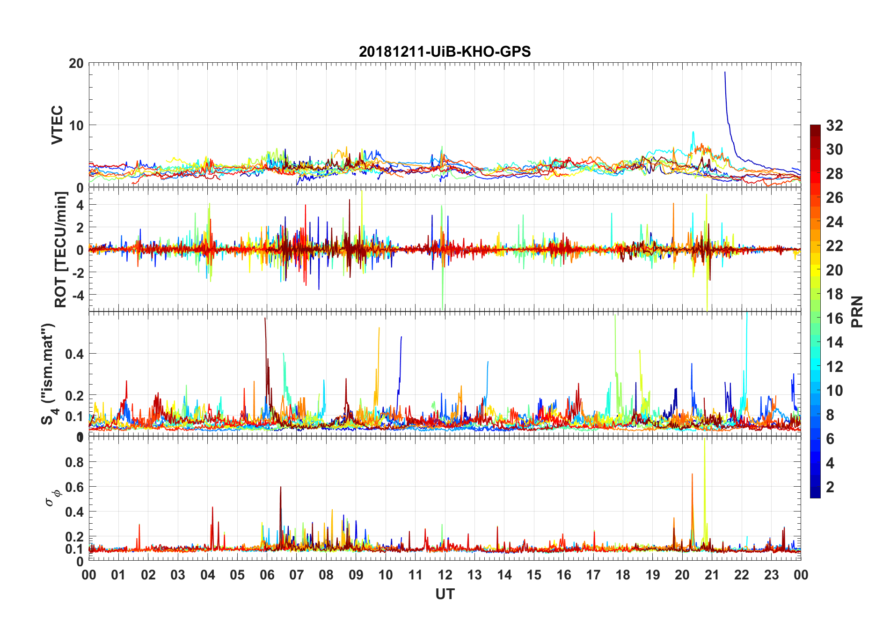Select the 26 tick on the PRN colorbar

pyautogui.click(x=834, y=198)
